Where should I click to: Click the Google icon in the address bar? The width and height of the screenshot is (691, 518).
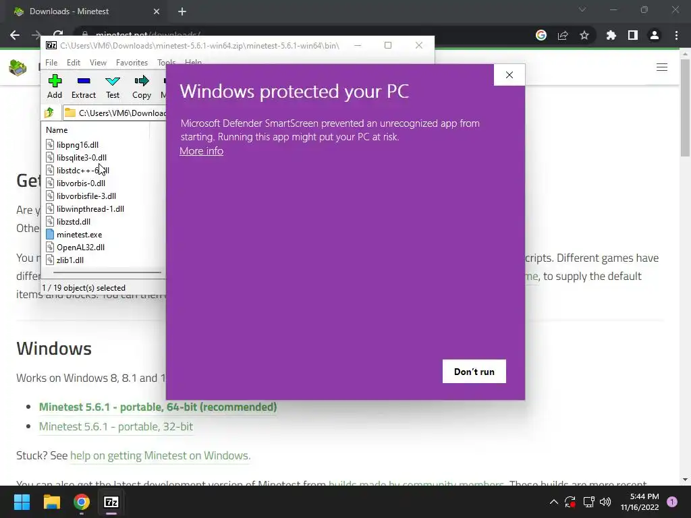[x=541, y=35]
